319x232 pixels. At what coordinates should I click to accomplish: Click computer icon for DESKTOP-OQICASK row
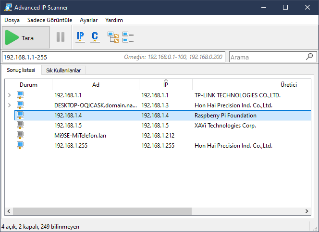[20, 105]
